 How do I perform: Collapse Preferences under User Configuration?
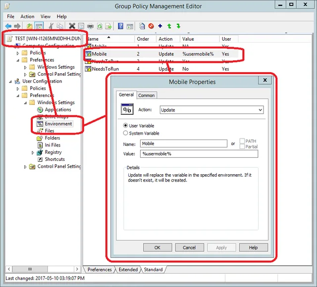(x=18, y=96)
